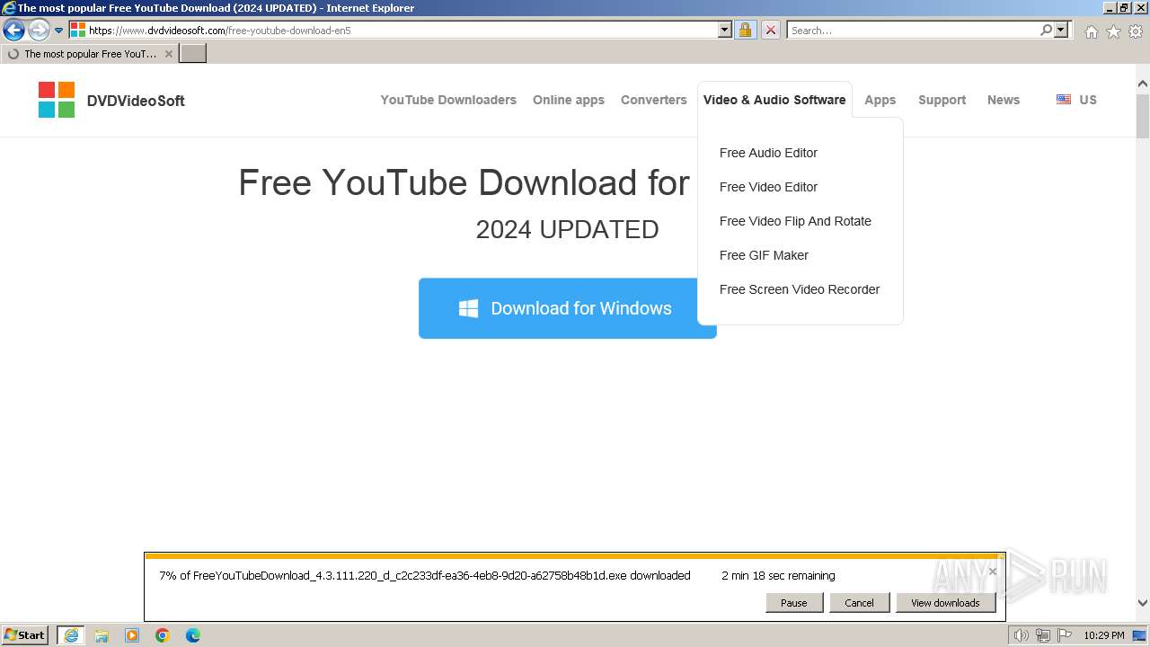1150x647 pixels.
Task: Open Favorites star icon
Action: click(1113, 31)
